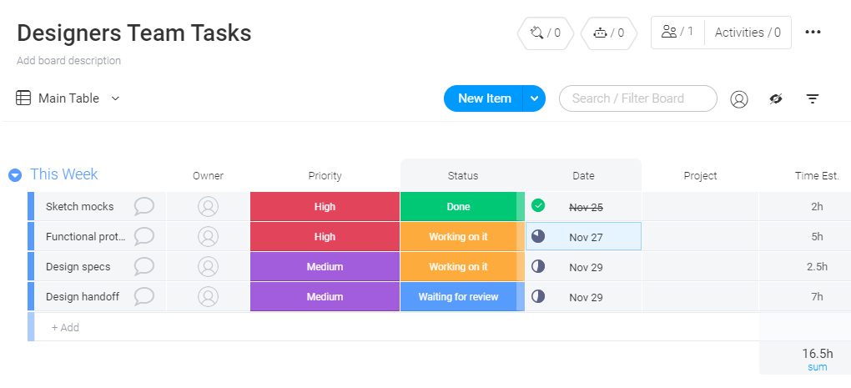This screenshot has width=851, height=388.
Task: Open the filter lines icon
Action: click(812, 98)
